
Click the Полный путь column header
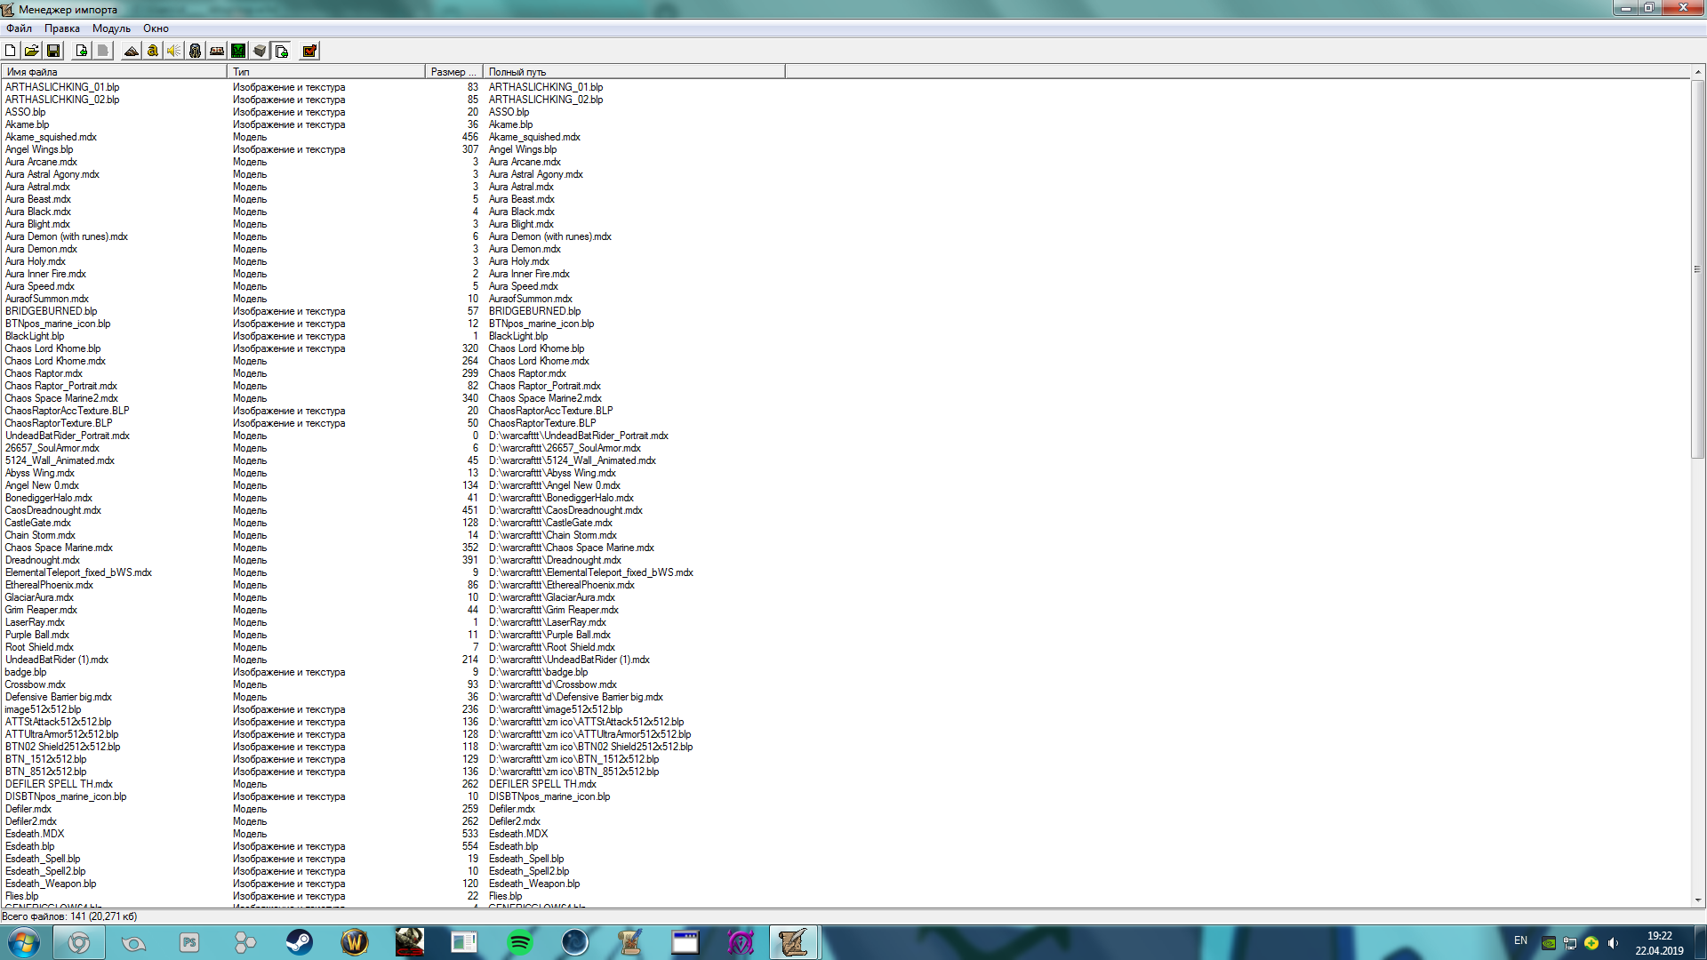633,72
